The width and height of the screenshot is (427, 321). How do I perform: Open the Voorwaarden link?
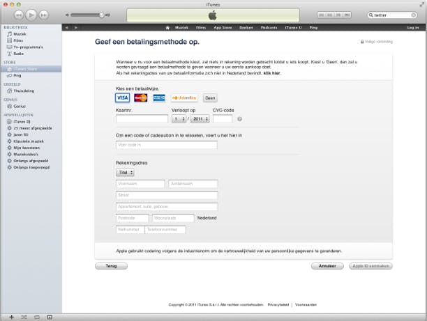306,305
